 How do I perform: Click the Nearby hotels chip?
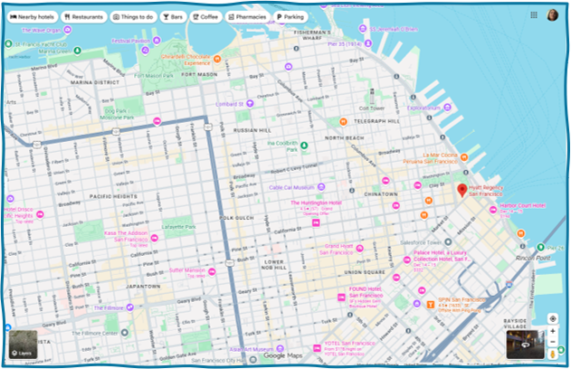[x=32, y=17]
